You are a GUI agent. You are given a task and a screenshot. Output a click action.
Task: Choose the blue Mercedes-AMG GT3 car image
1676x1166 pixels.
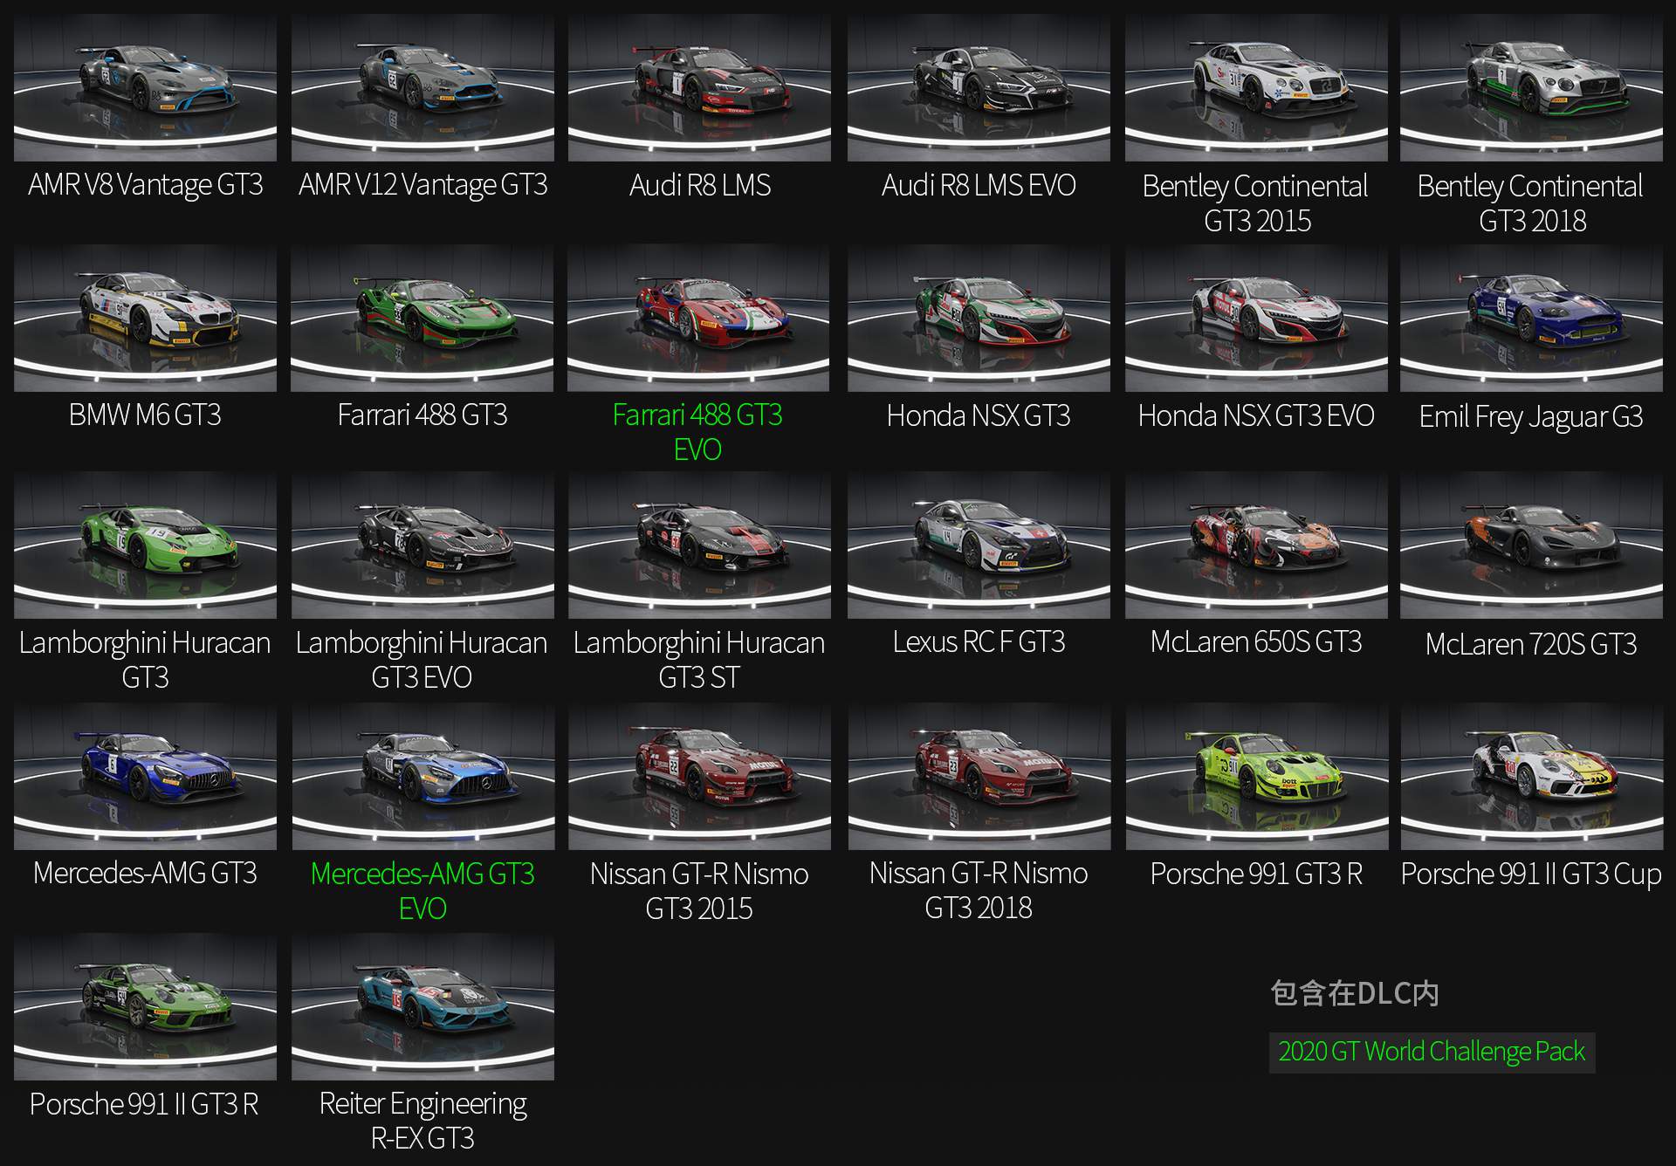coord(145,777)
